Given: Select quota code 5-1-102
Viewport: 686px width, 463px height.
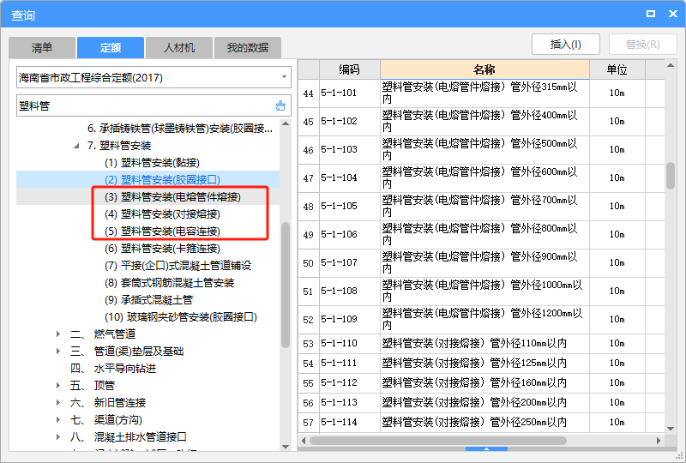Looking at the screenshot, I should pos(339,121).
